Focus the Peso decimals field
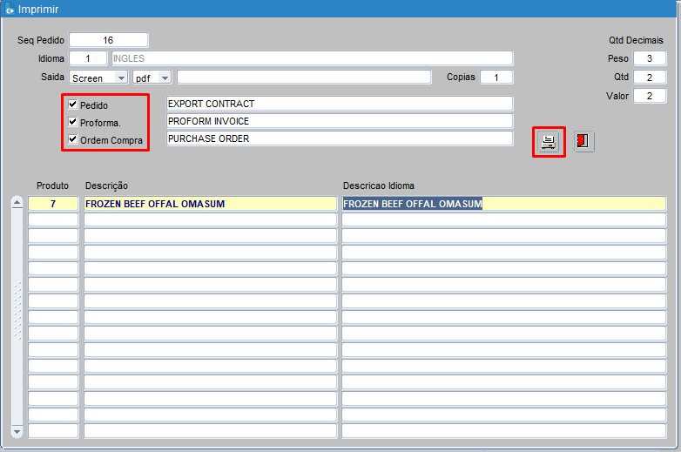Image resolution: width=681 pixels, height=452 pixels. [649, 58]
